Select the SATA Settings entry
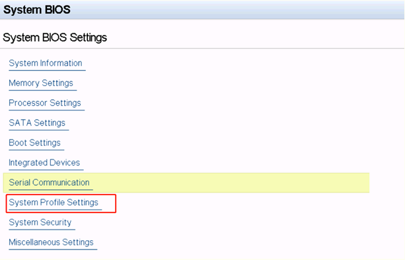This screenshot has height=260, width=405. (37, 123)
